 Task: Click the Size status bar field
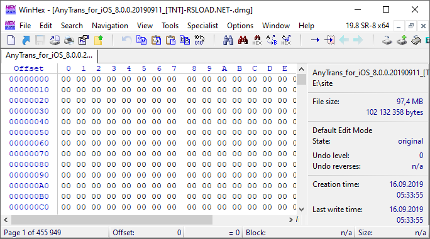[392, 233]
